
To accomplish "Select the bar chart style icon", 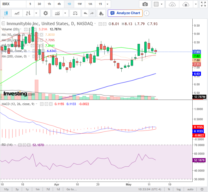I will (x=28, y=13).
